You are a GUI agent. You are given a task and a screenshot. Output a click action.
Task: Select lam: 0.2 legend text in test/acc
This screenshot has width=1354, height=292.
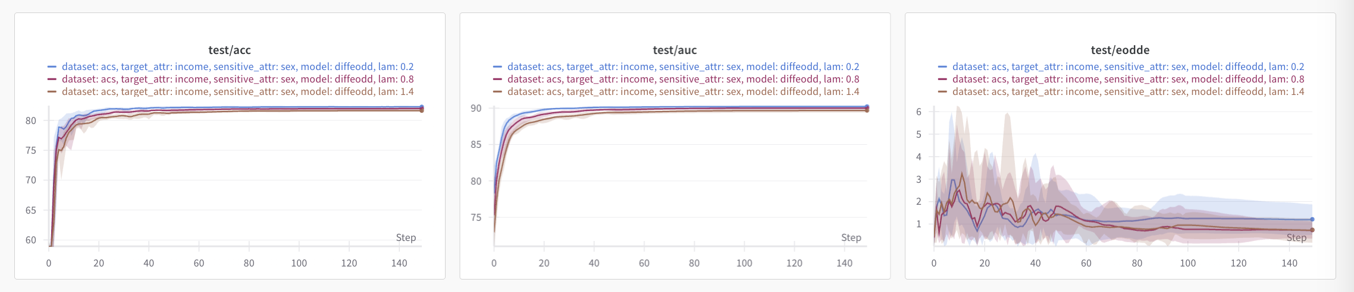pyautogui.click(x=237, y=66)
